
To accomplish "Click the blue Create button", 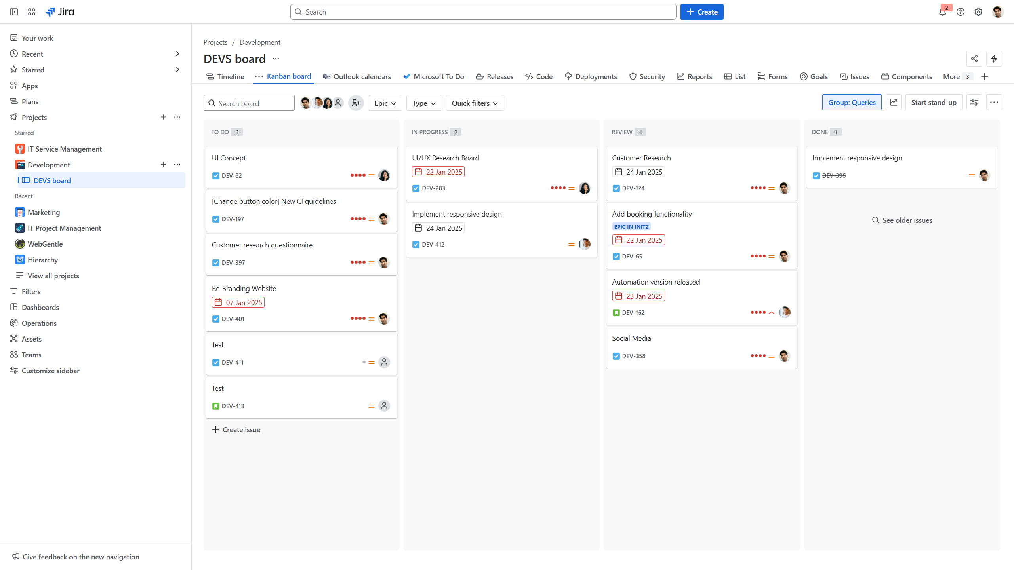I will tap(701, 12).
